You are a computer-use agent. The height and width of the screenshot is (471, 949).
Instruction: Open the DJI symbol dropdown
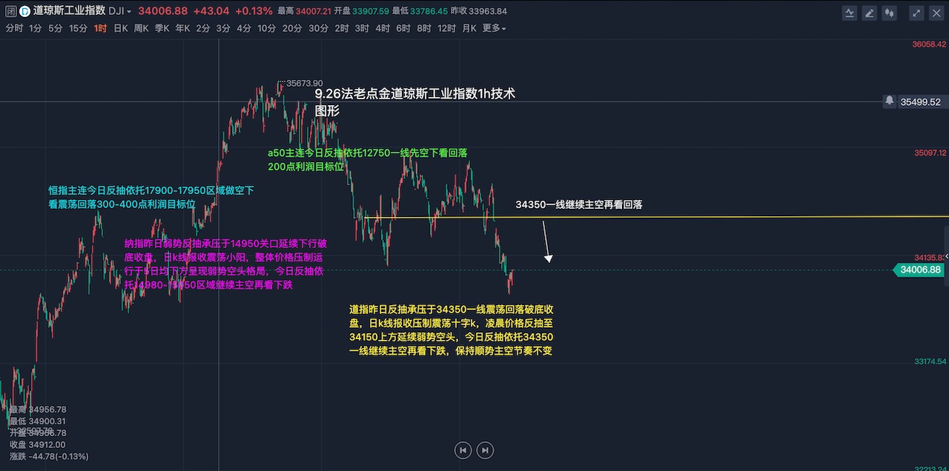point(119,11)
